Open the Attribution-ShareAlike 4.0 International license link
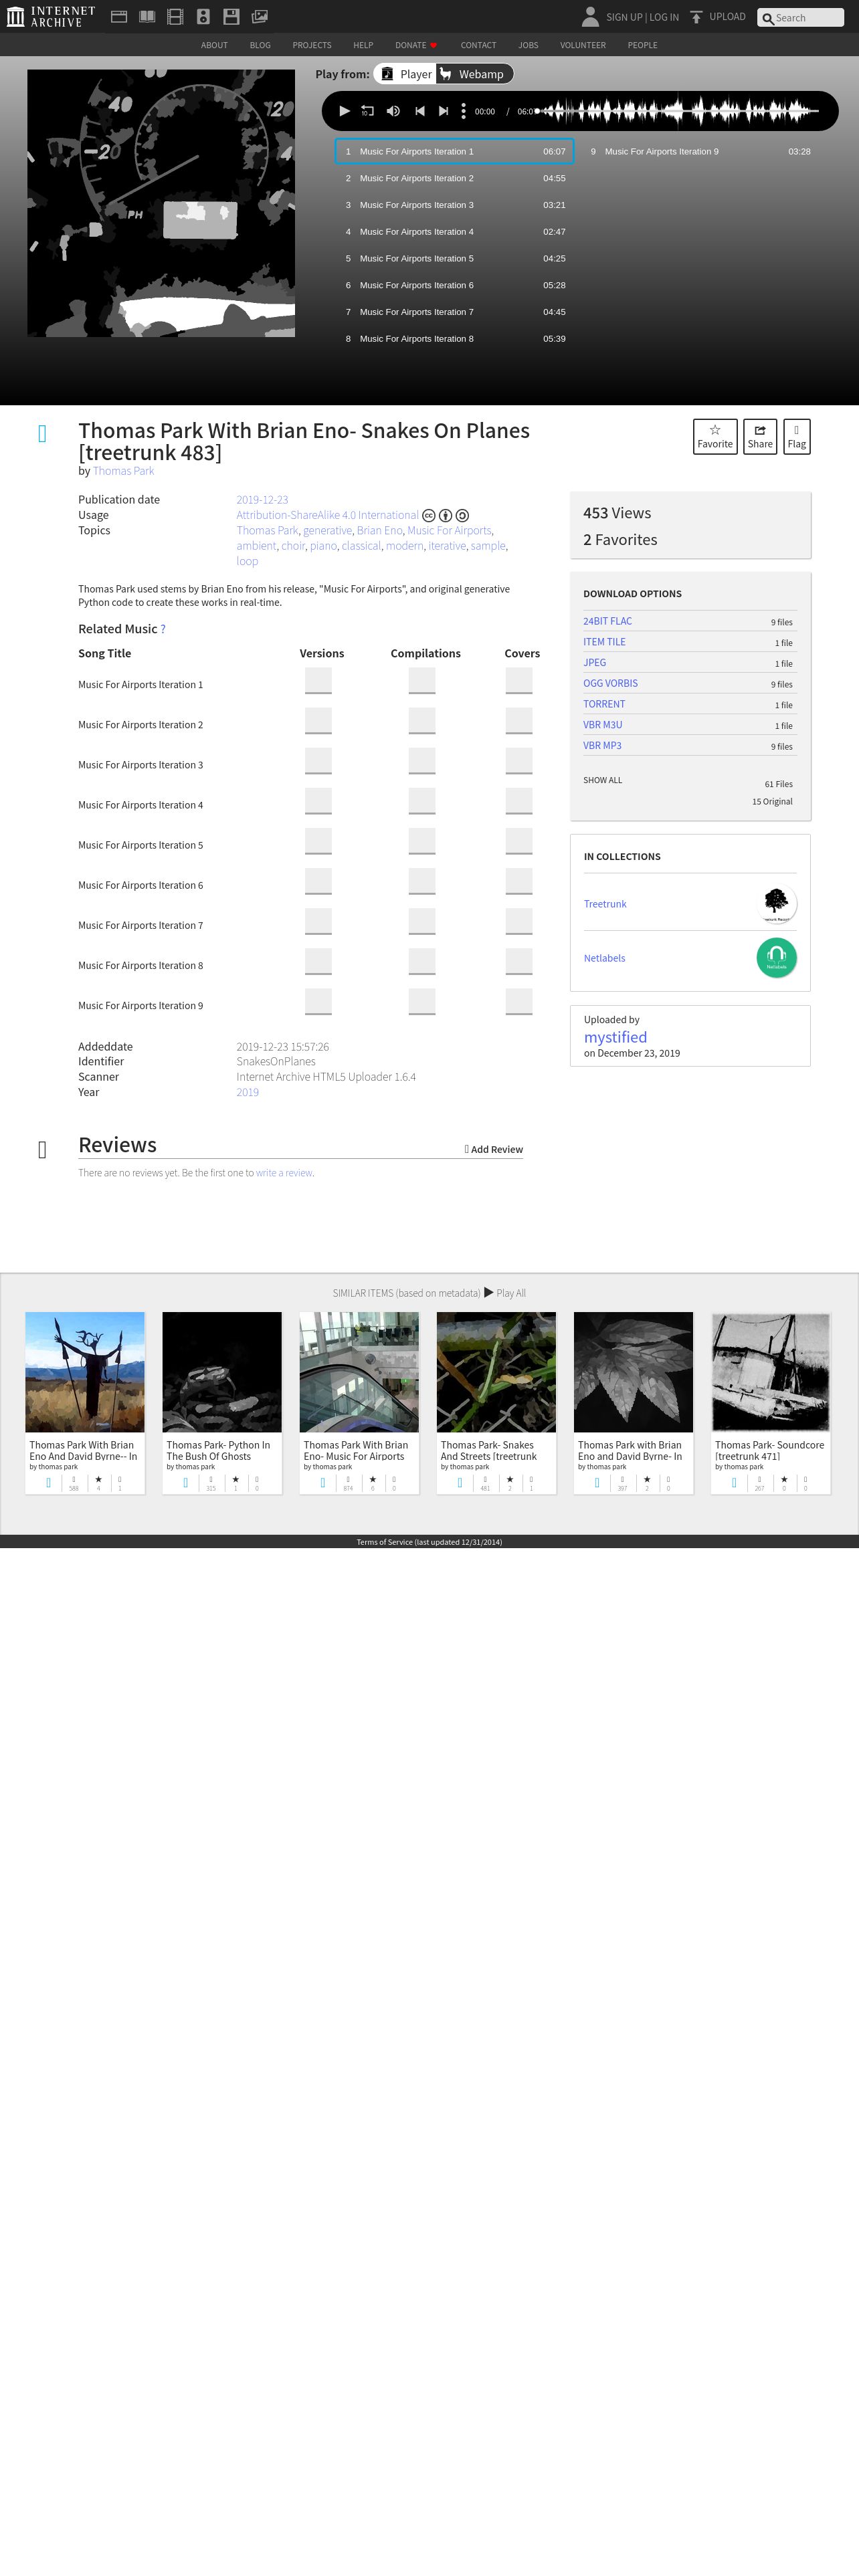Viewport: 859px width, 2576px height. coord(328,515)
